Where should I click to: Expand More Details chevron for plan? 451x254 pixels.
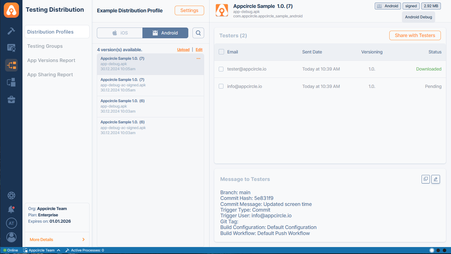(83, 239)
